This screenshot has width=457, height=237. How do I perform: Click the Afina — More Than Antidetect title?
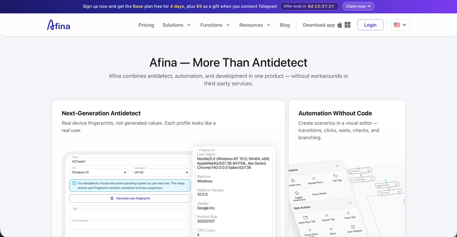[x=228, y=63]
